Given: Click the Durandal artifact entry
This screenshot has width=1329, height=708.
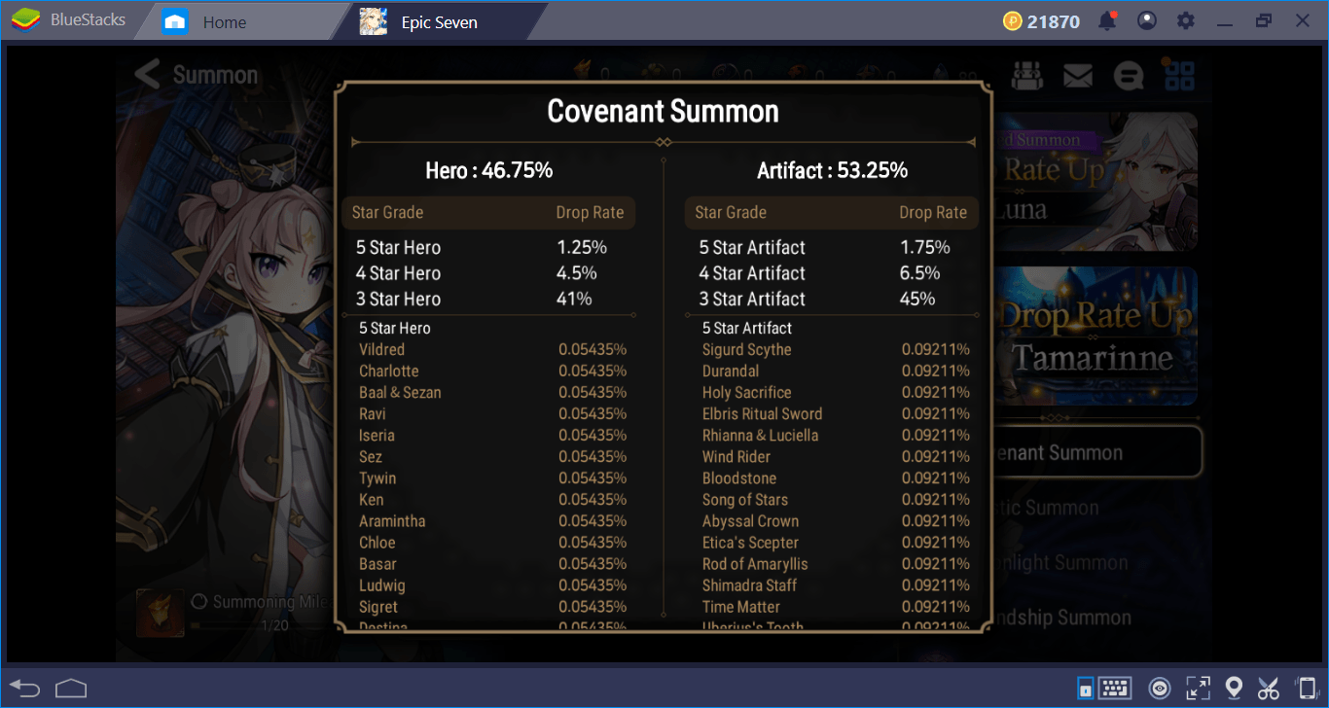Looking at the screenshot, I should [x=836, y=371].
